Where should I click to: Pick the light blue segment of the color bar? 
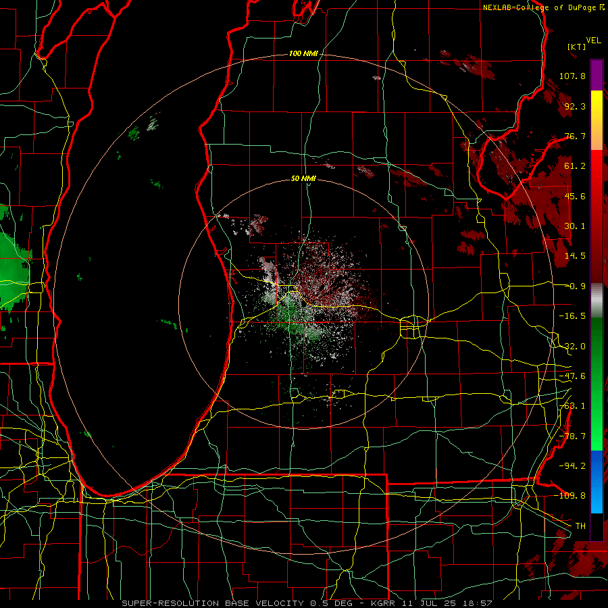pyautogui.click(x=597, y=499)
